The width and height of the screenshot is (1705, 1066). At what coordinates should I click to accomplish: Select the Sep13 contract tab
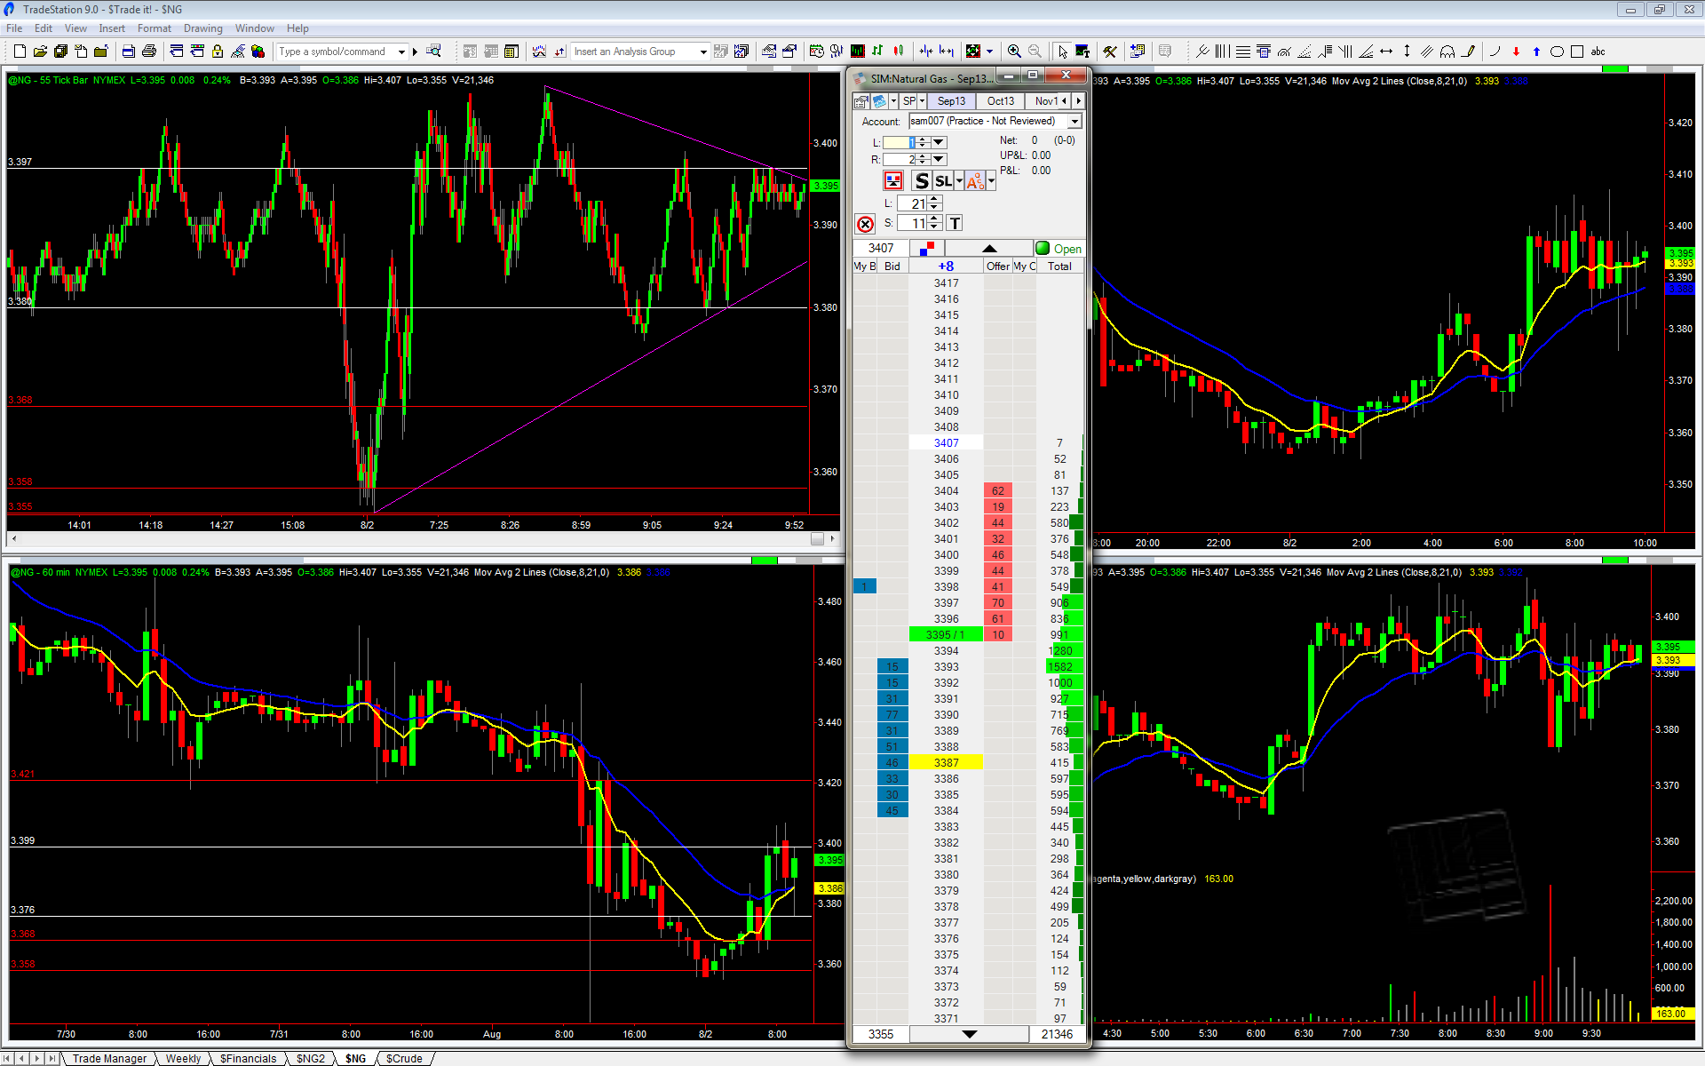(951, 100)
